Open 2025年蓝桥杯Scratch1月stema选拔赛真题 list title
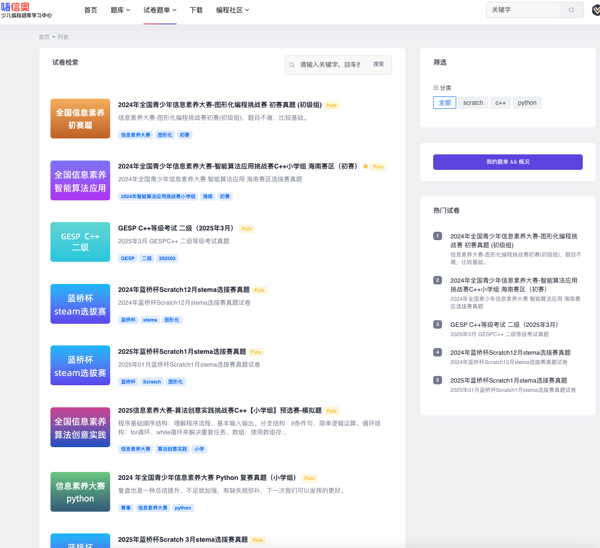The height and width of the screenshot is (548, 600). [182, 352]
